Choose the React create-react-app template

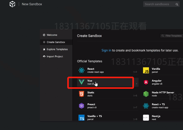pos(108,70)
